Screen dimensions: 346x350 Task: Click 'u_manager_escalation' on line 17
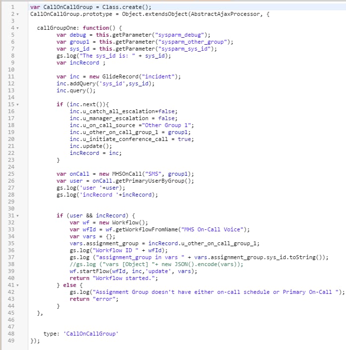pos(115,118)
